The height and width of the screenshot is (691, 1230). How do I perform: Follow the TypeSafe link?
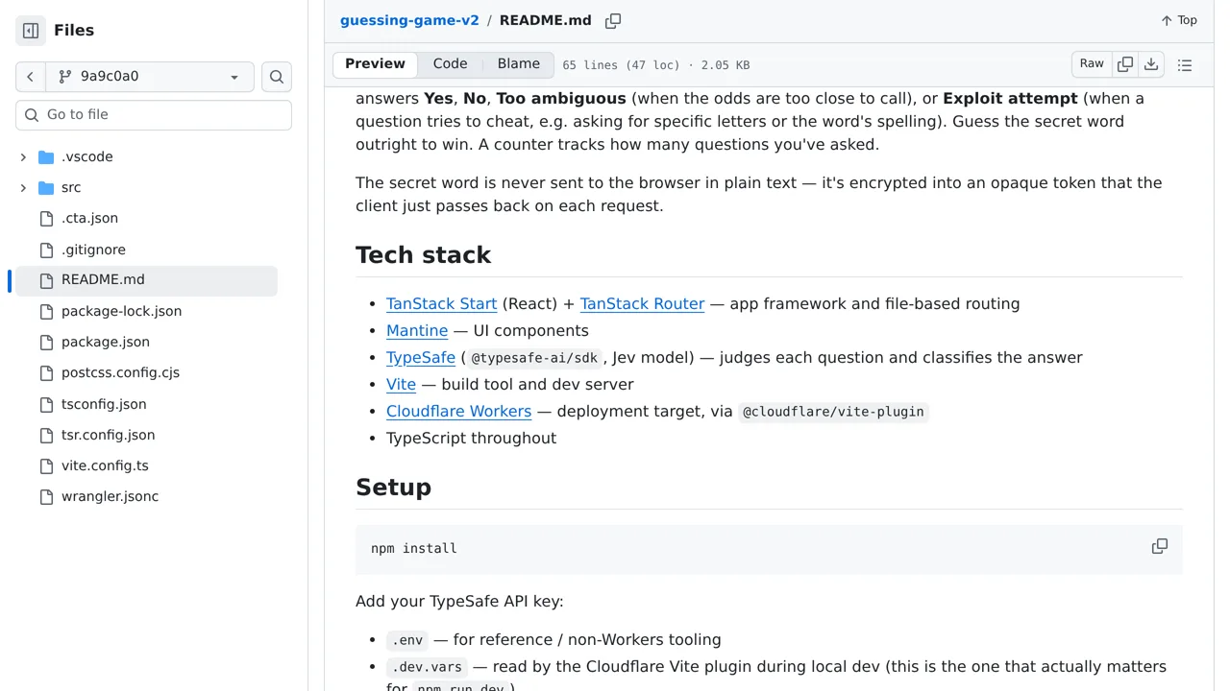[421, 357]
